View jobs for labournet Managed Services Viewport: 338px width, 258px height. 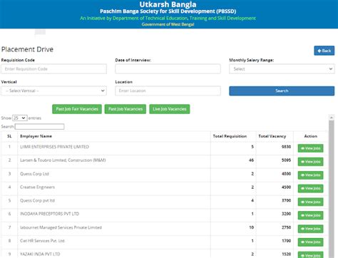(x=310, y=229)
